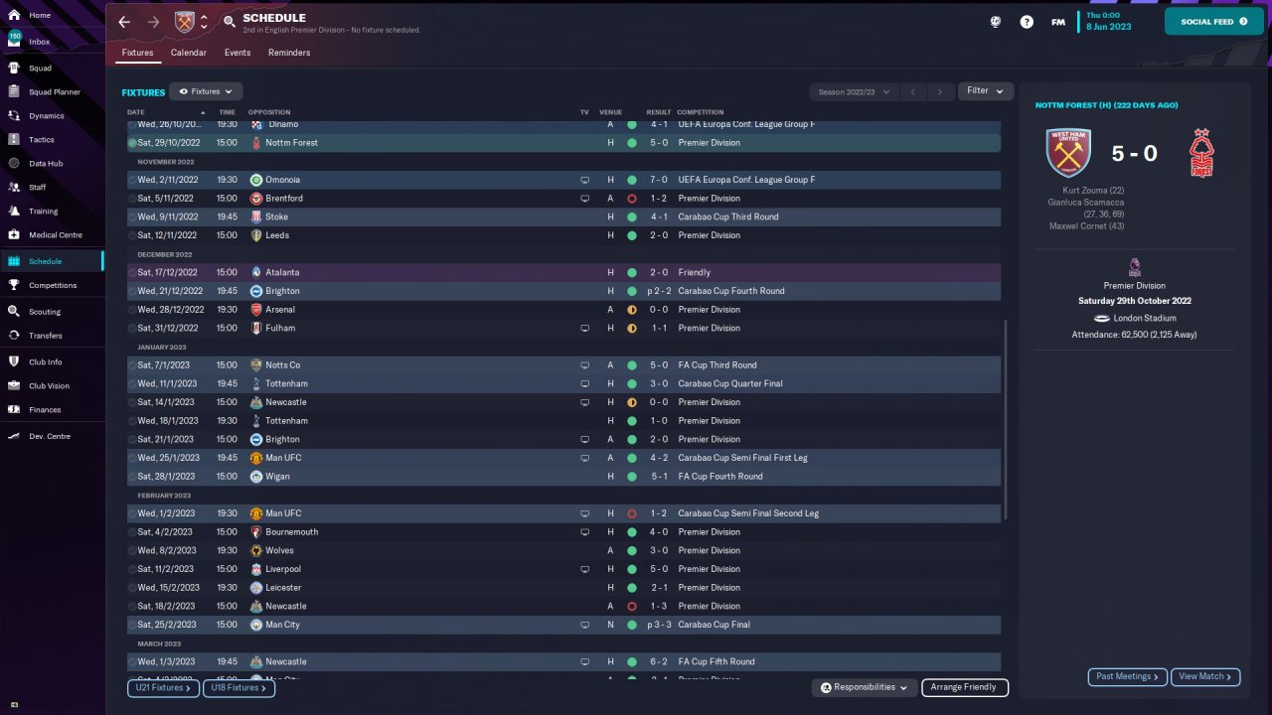Screen dimensions: 1272x715
Task: Click the Data Hub icon
Action: coord(14,163)
